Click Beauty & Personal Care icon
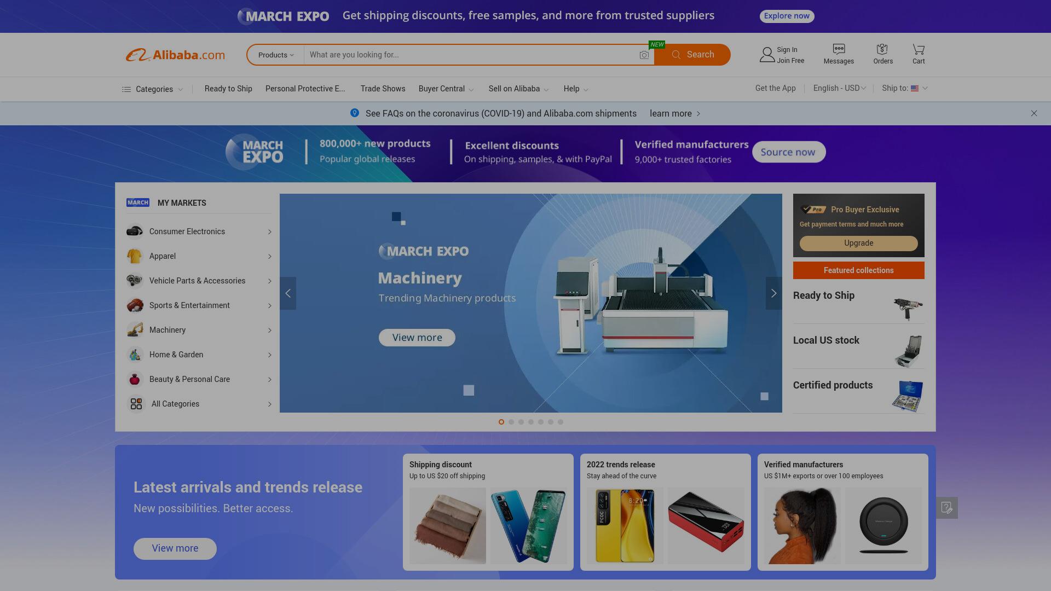Viewport: 1051px width, 591px height. tap(135, 379)
